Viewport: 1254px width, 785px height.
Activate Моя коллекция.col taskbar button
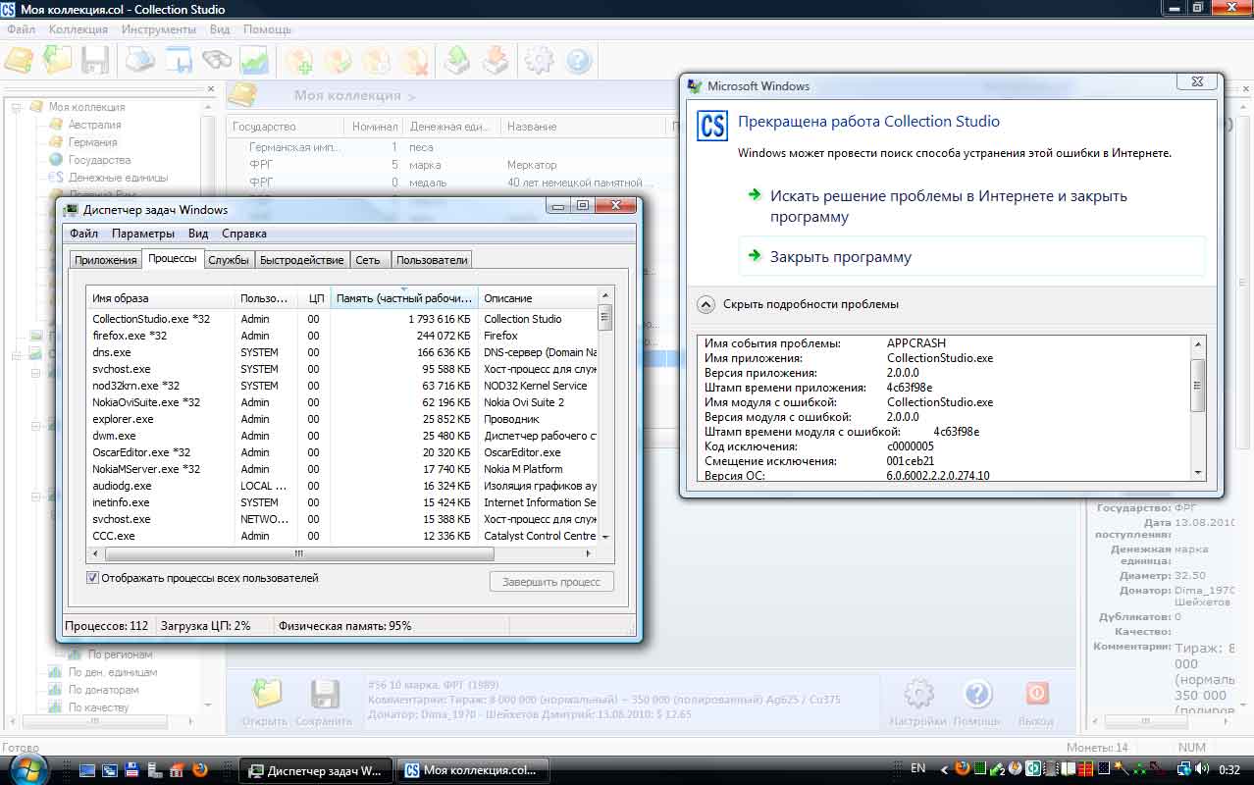tap(471, 770)
